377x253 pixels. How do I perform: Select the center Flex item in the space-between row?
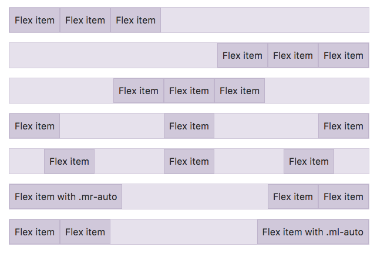tap(189, 126)
